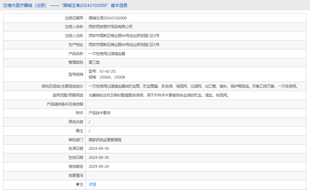Select product name 一次性使用过滤储血器
310x191 pixels.
tap(107, 54)
